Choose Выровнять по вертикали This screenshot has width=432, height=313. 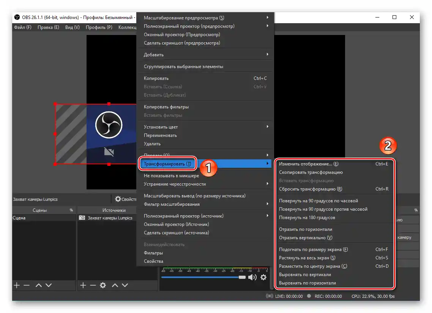click(x=334, y=275)
